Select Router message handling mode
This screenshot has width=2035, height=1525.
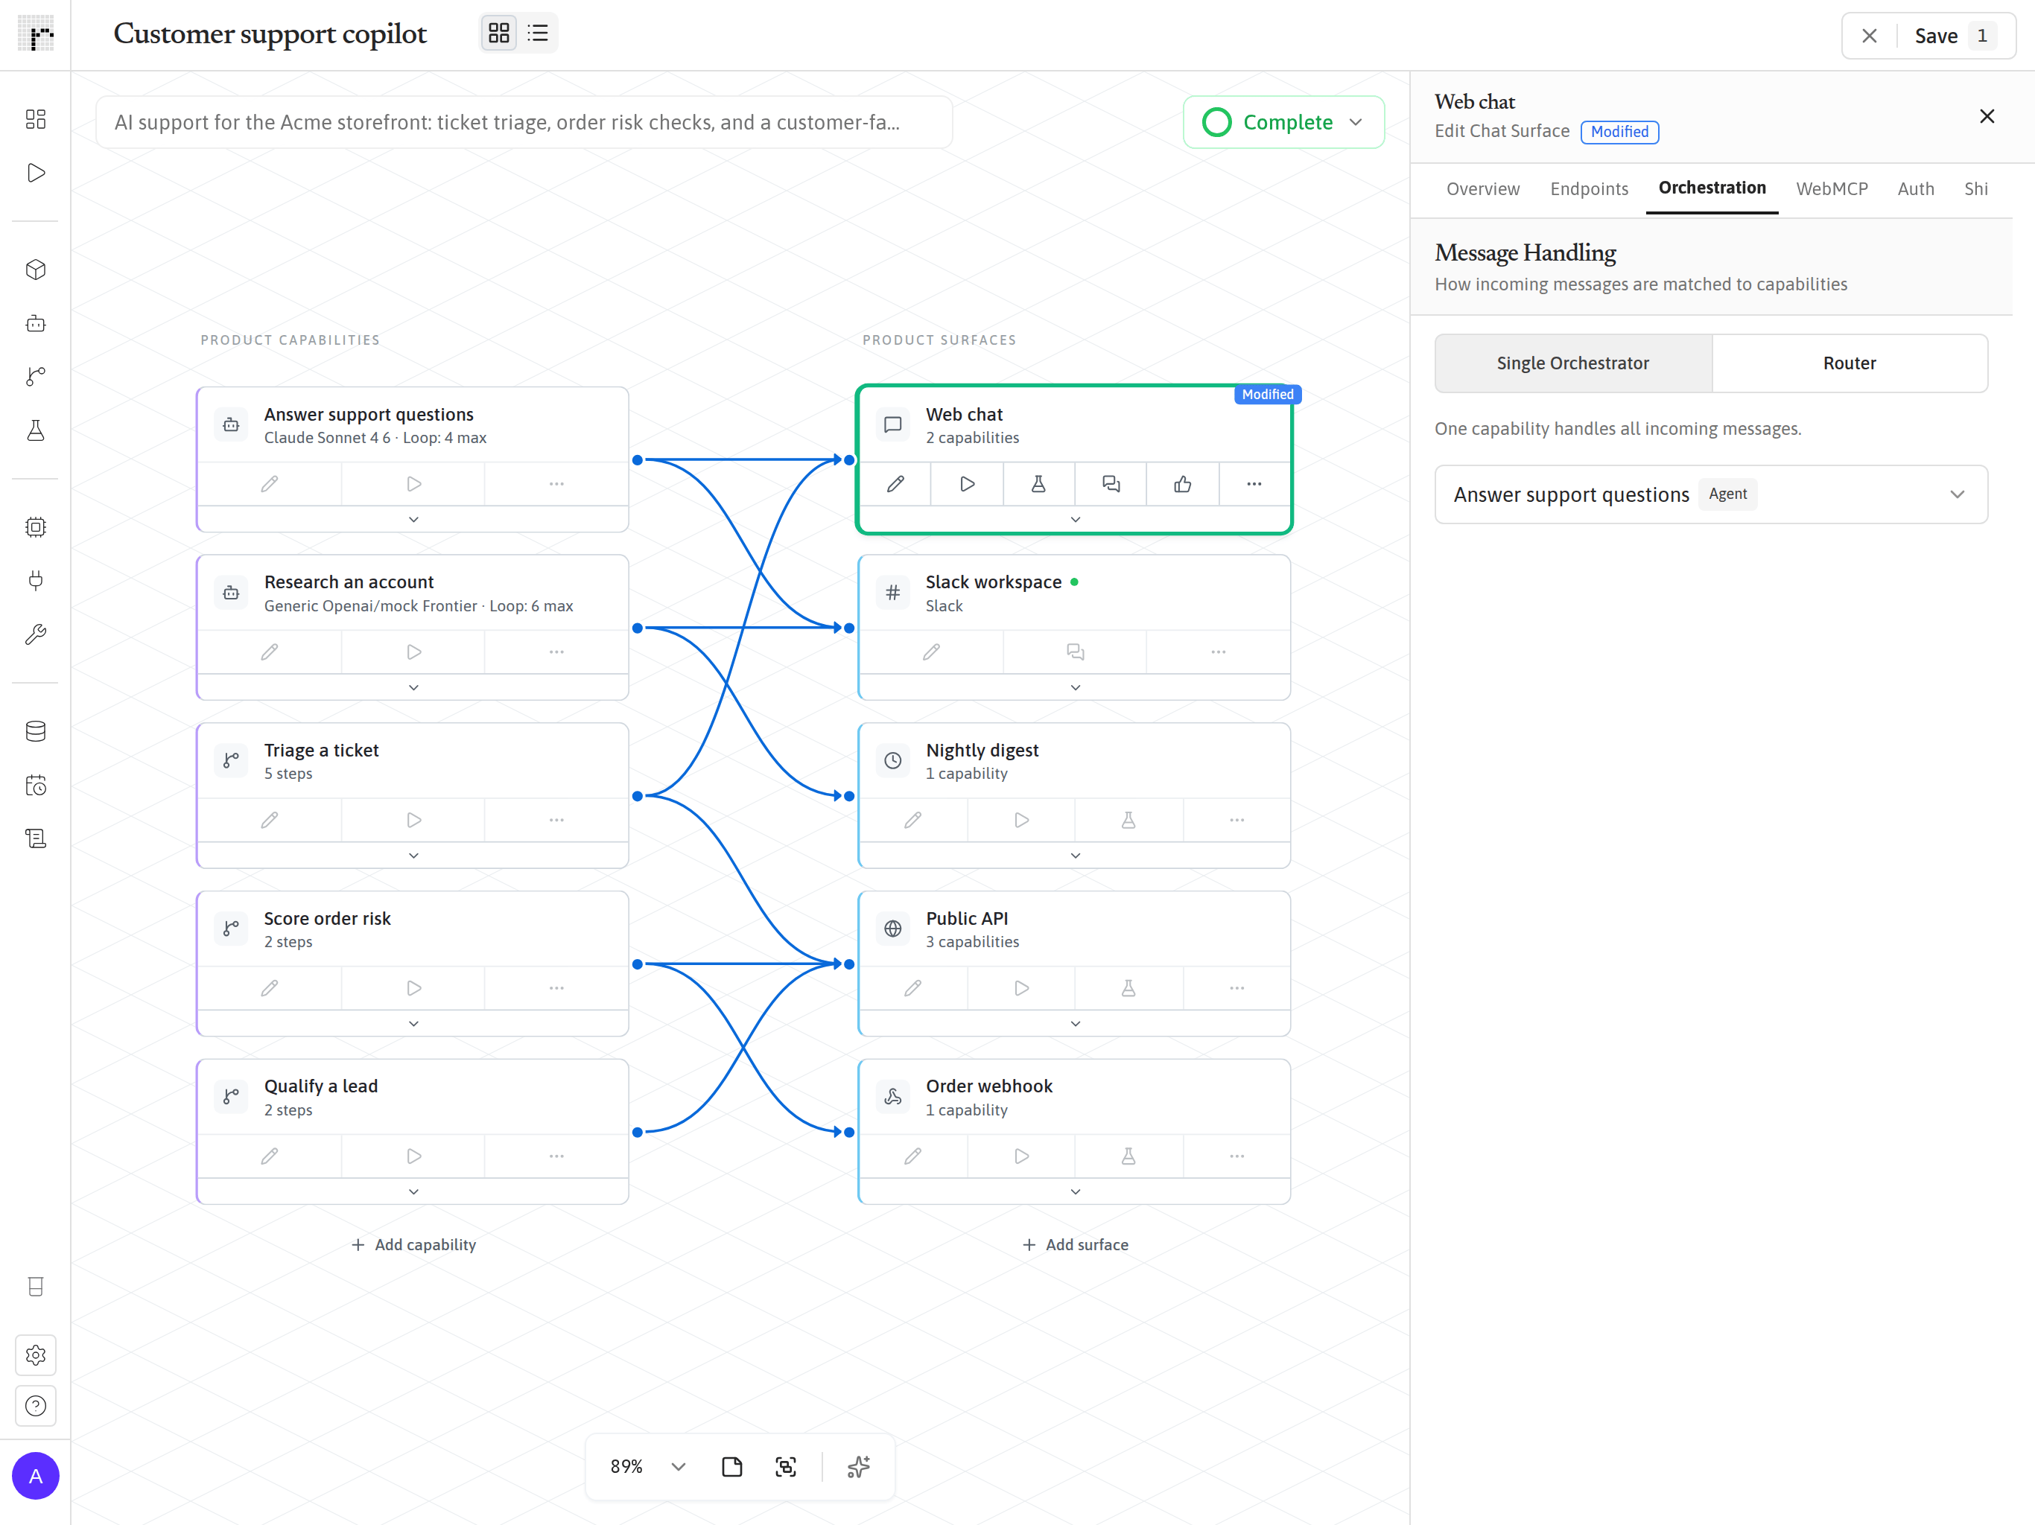(1850, 363)
